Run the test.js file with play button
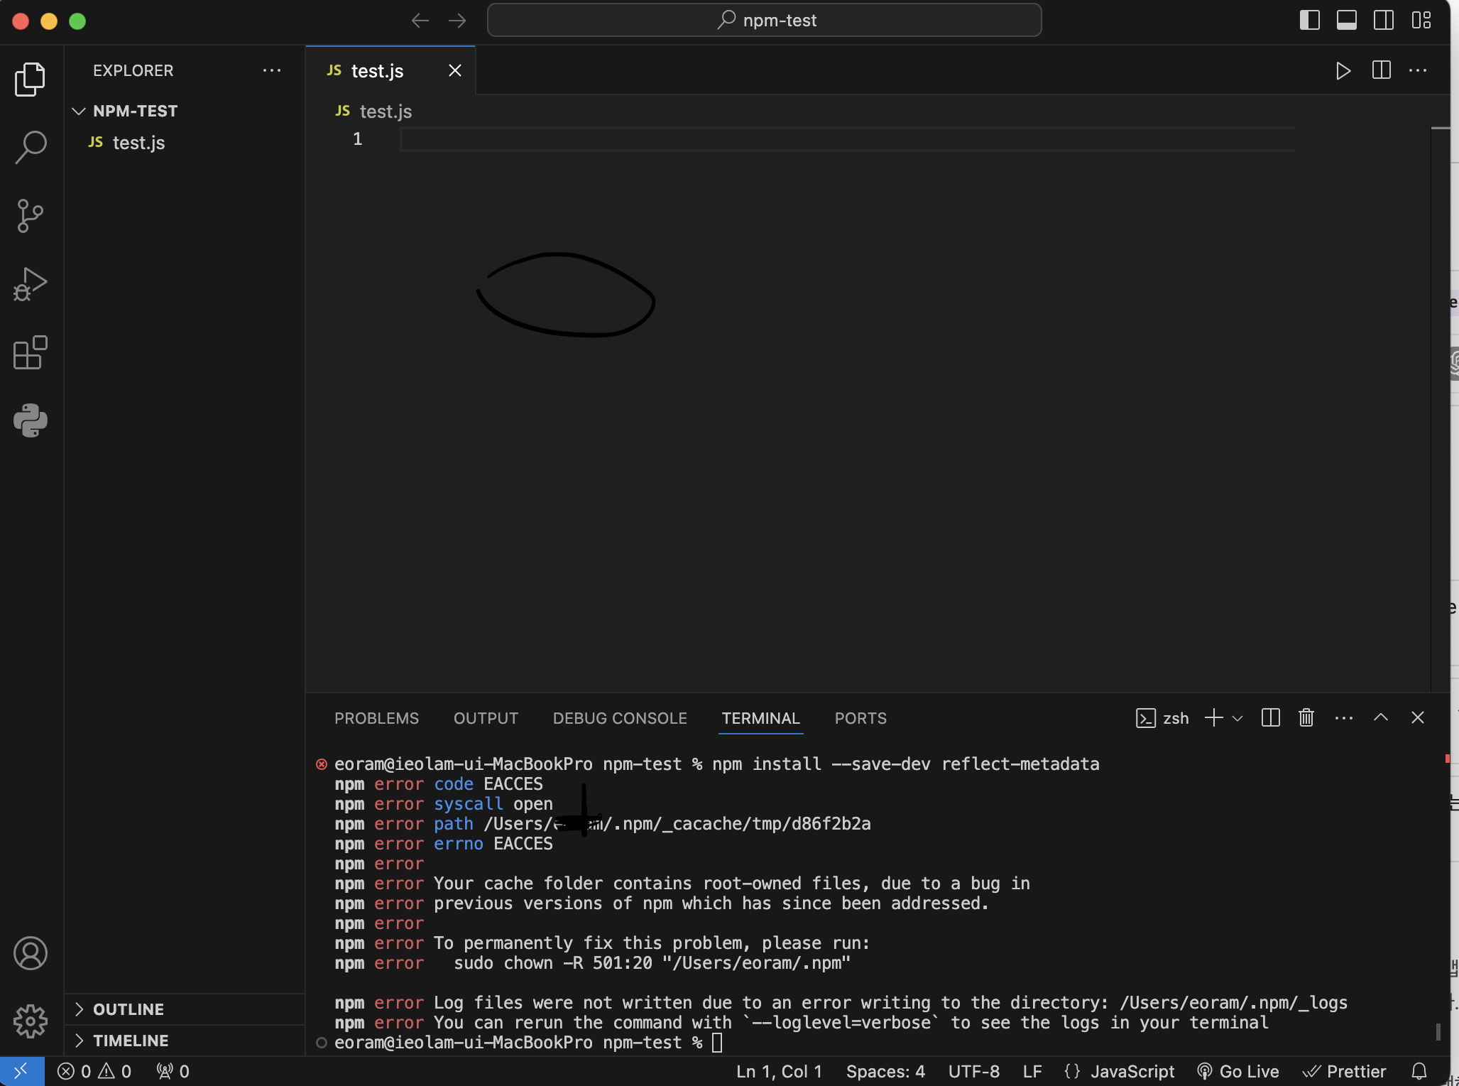 click(1343, 70)
